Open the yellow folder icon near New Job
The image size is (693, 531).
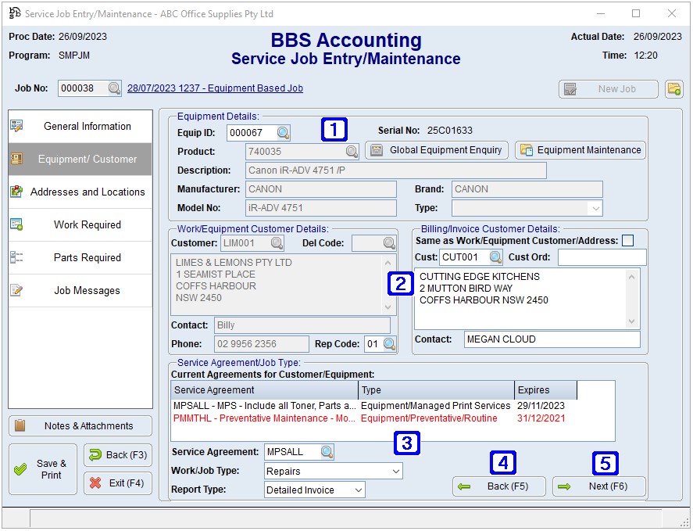click(674, 88)
